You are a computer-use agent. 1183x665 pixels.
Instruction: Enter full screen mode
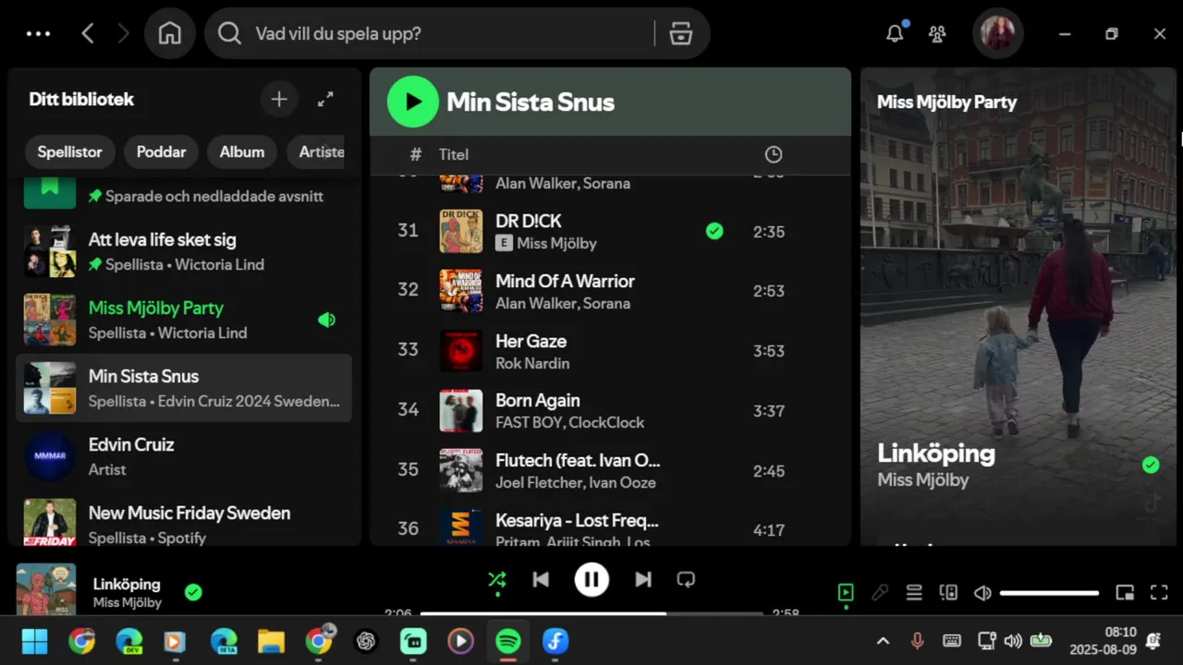[x=1159, y=593]
